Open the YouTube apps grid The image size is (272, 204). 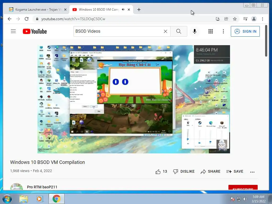(x=211, y=31)
